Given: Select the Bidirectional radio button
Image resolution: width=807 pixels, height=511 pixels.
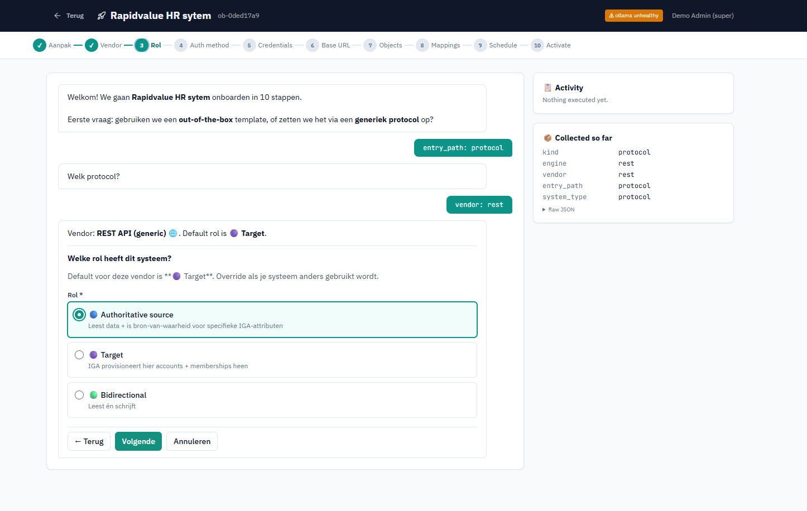Looking at the screenshot, I should 79,395.
